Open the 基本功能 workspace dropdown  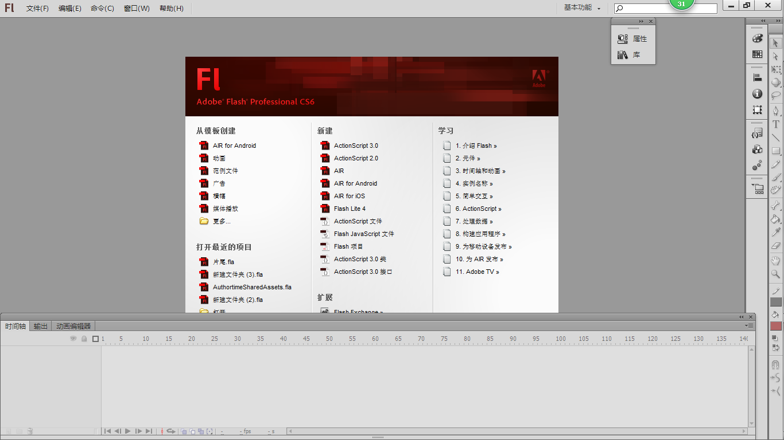(x=582, y=8)
